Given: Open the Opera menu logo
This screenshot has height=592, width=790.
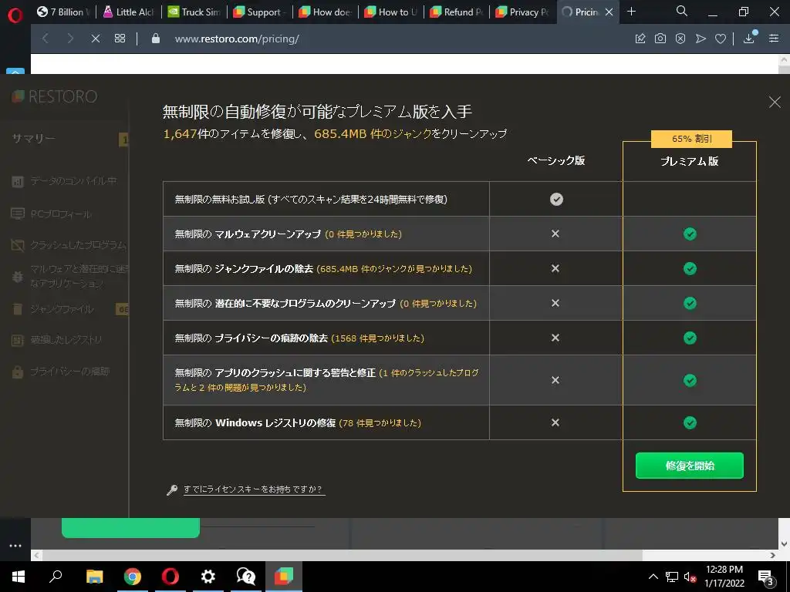Looking at the screenshot, I should [15, 15].
